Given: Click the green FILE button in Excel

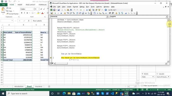Looking at the screenshot, I should click(x=3, y=5).
